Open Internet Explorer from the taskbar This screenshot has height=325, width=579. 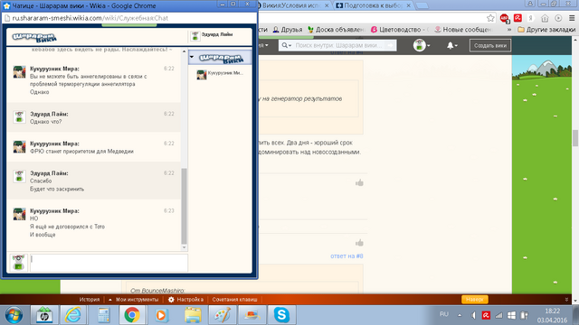pyautogui.click(x=72, y=315)
